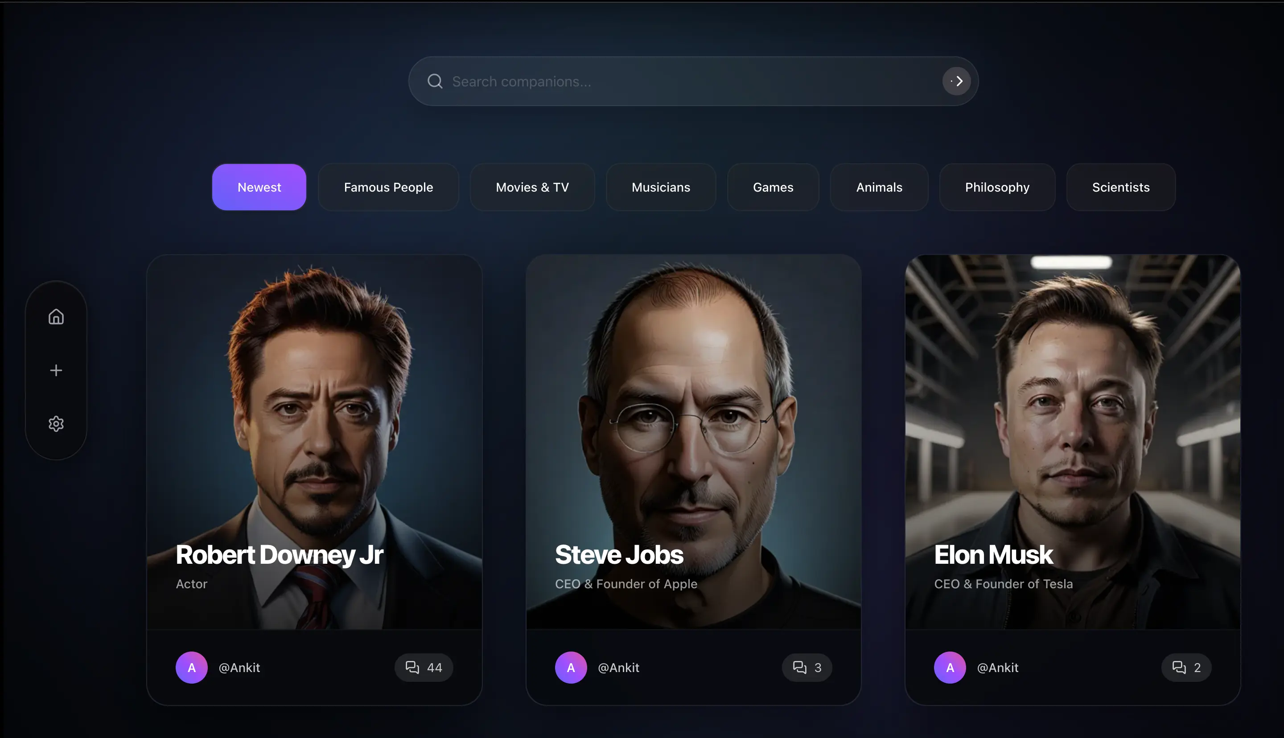Filter by Scientists category
This screenshot has height=738, width=1284.
[1120, 187]
